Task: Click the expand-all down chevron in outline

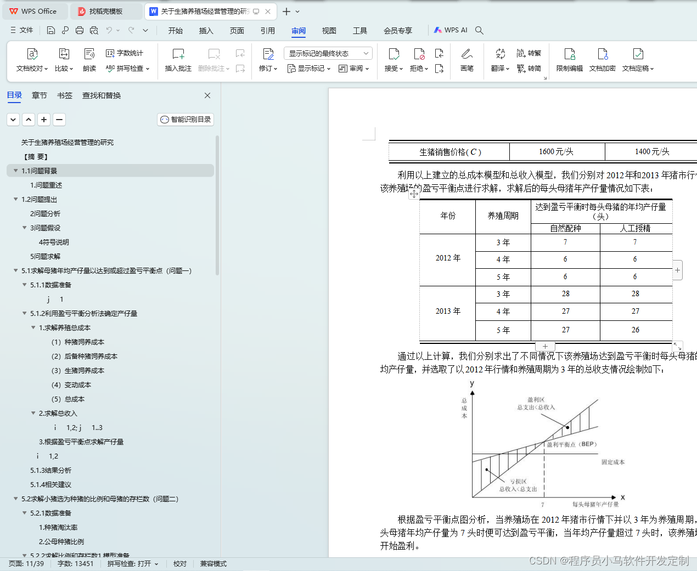Action: 13,119
